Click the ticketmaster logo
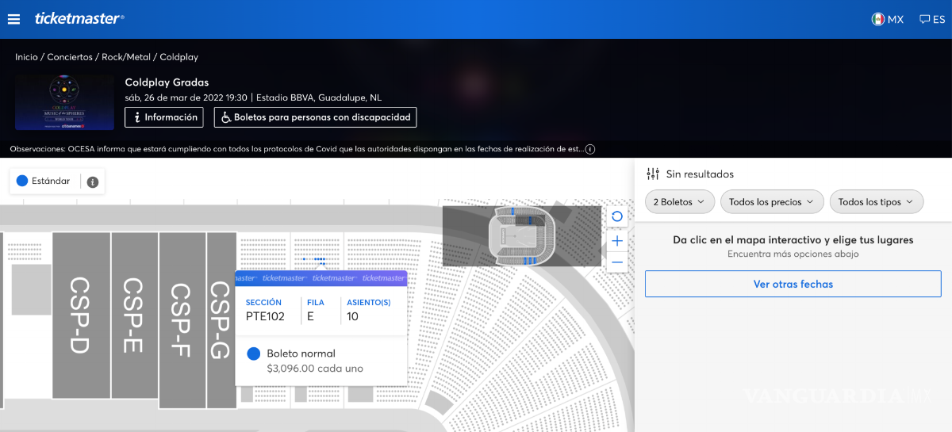The width and height of the screenshot is (952, 432). point(79,18)
